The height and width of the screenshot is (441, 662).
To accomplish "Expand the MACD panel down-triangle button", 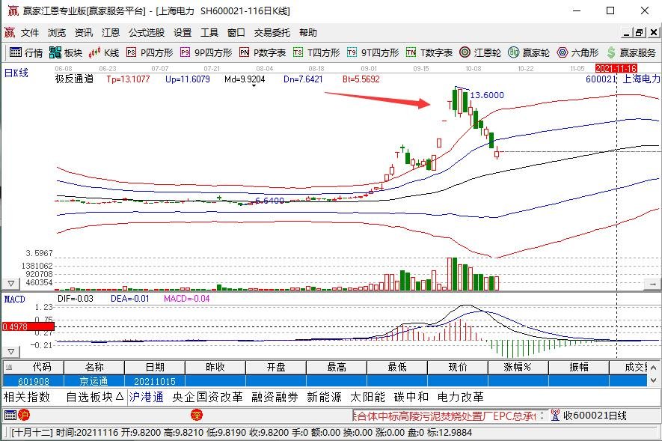I will (x=11, y=351).
